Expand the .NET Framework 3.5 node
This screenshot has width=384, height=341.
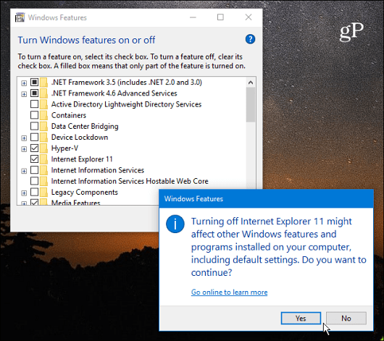(24, 83)
